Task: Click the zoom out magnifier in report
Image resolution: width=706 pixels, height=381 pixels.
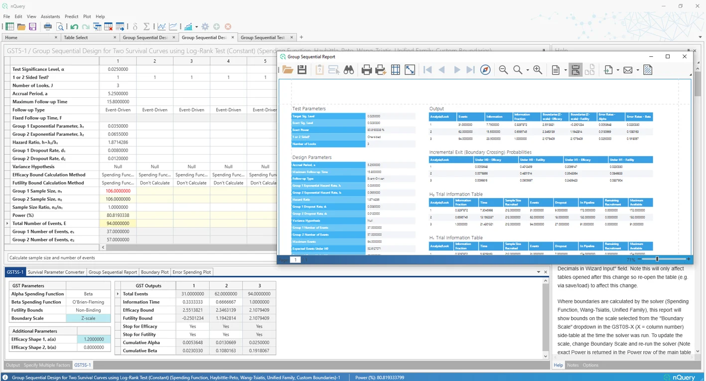Action: (503, 70)
